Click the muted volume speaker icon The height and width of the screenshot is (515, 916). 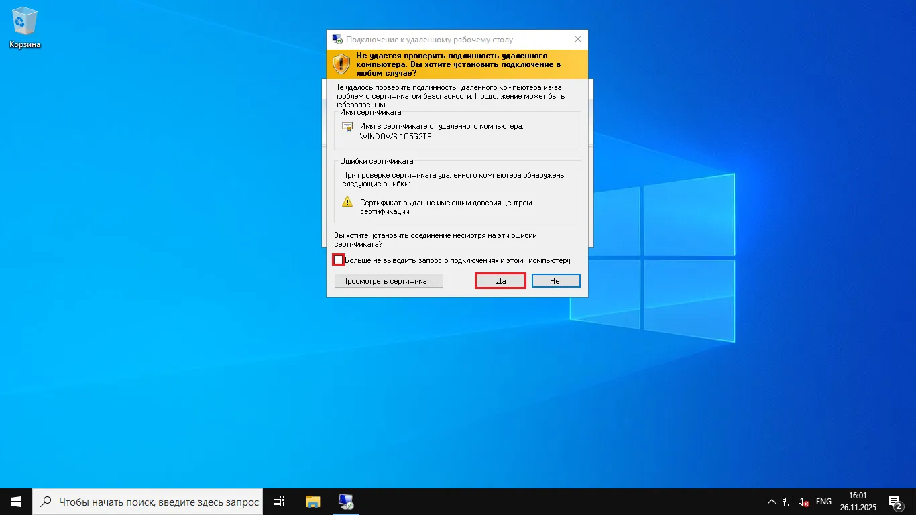coord(803,501)
